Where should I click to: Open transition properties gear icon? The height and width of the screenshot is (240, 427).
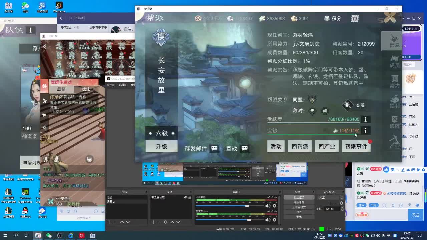pyautogui.click(x=341, y=203)
